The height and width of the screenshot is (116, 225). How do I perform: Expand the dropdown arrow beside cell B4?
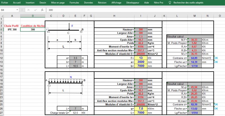[47, 29]
